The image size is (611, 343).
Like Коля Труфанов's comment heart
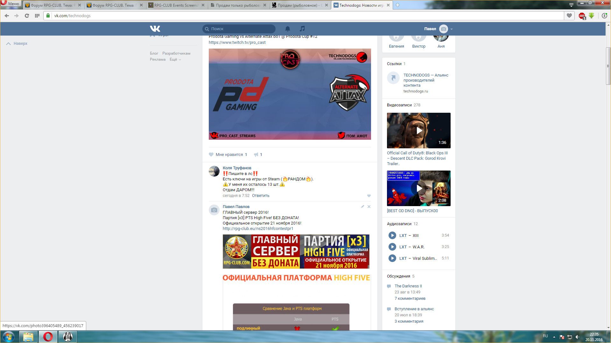pos(369,196)
